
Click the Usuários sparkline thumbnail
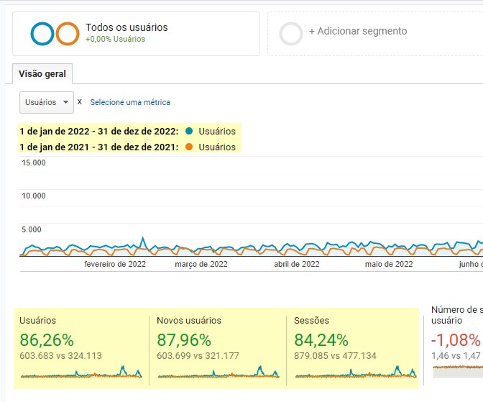pos(81,373)
